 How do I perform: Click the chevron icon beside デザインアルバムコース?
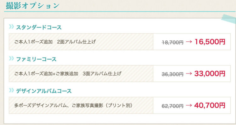11,90
